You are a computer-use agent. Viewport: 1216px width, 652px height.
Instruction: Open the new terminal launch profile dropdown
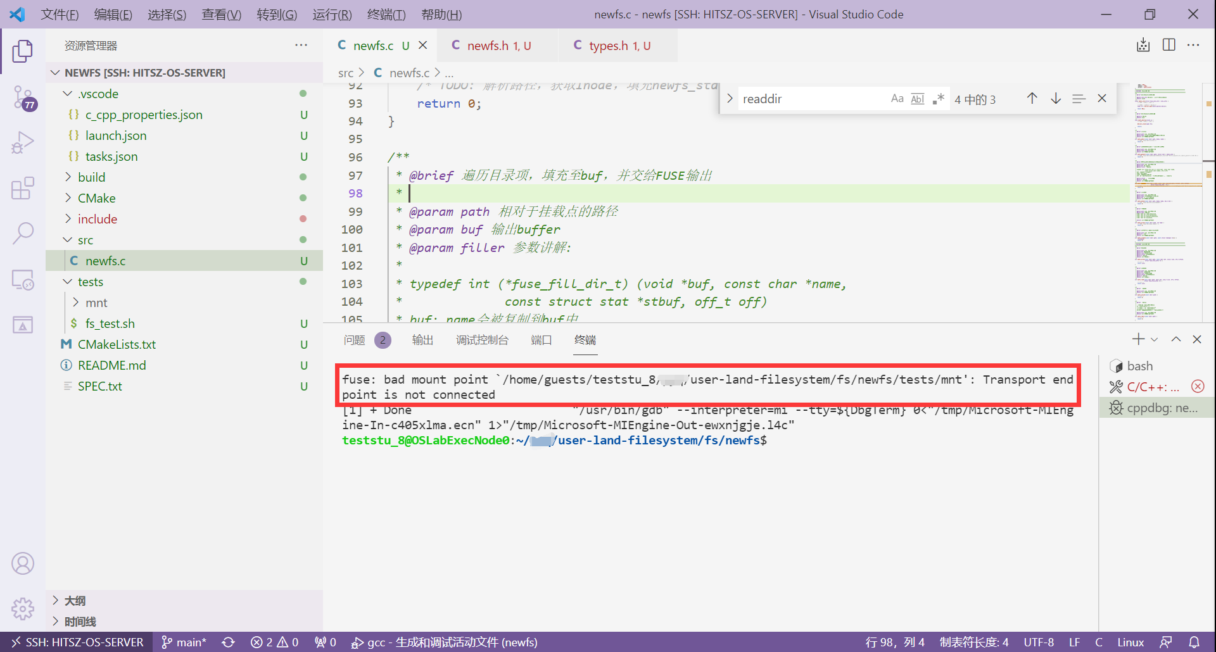(x=1155, y=340)
